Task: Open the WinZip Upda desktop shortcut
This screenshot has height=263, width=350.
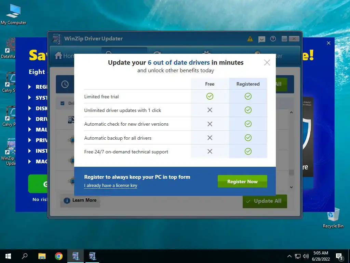Action: point(9,152)
